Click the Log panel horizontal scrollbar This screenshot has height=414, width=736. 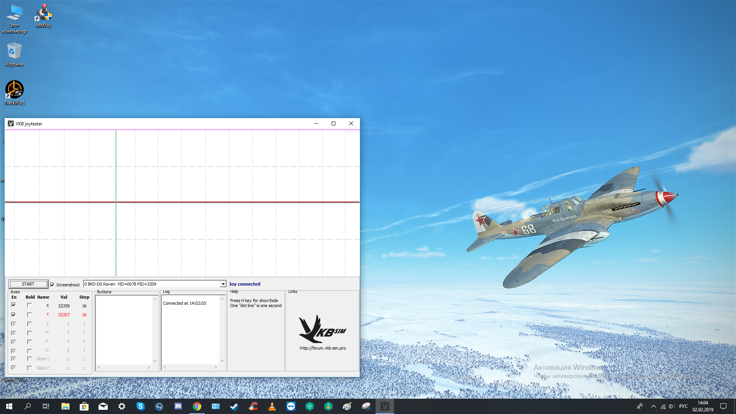[x=191, y=367]
